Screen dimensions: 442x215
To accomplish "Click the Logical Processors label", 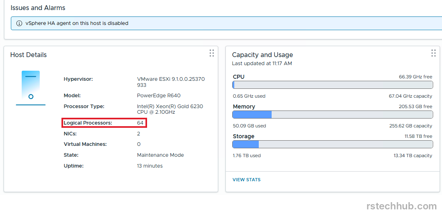I will click(x=88, y=123).
